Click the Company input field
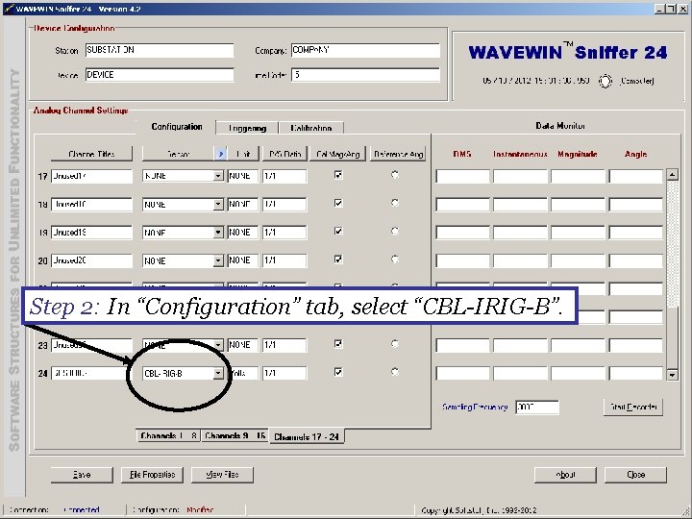692x519 pixels. [x=365, y=50]
